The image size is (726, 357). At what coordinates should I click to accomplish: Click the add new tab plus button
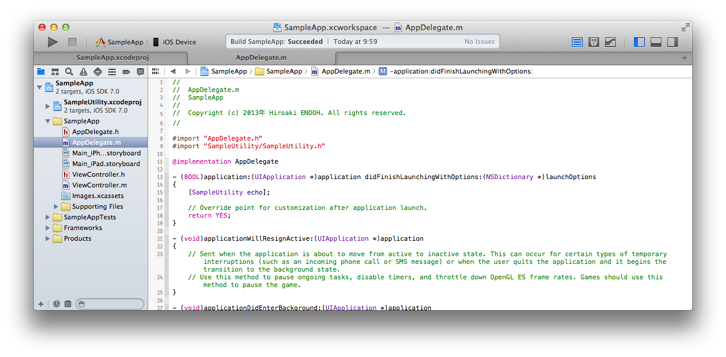pyautogui.click(x=685, y=58)
